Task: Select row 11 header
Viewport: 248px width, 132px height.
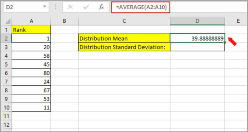Action: pyautogui.click(x=6, y=116)
